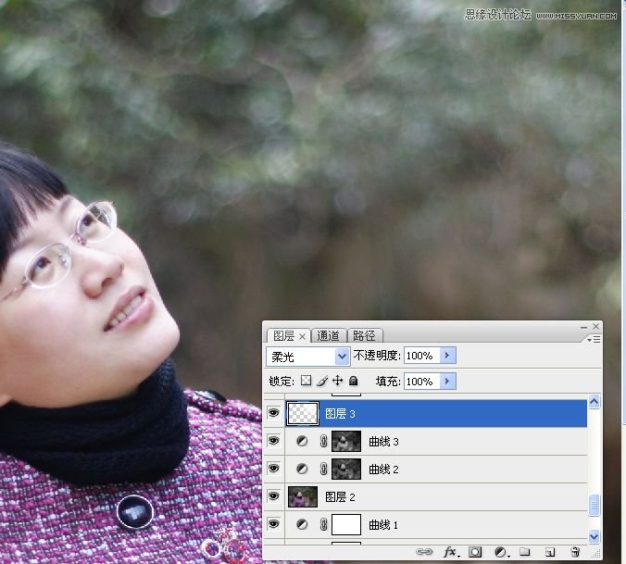Screen dimensions: 626x564
Task: Lock all layer attributes
Action: (x=354, y=381)
